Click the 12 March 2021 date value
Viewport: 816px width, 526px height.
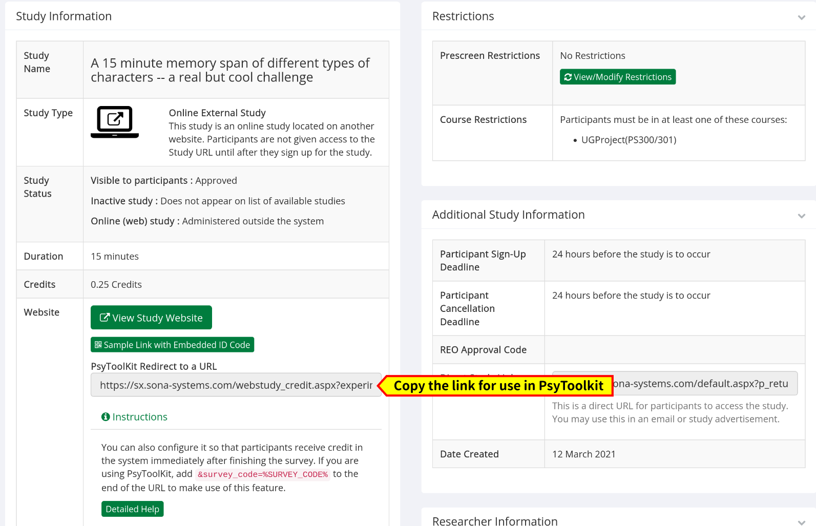pos(584,454)
